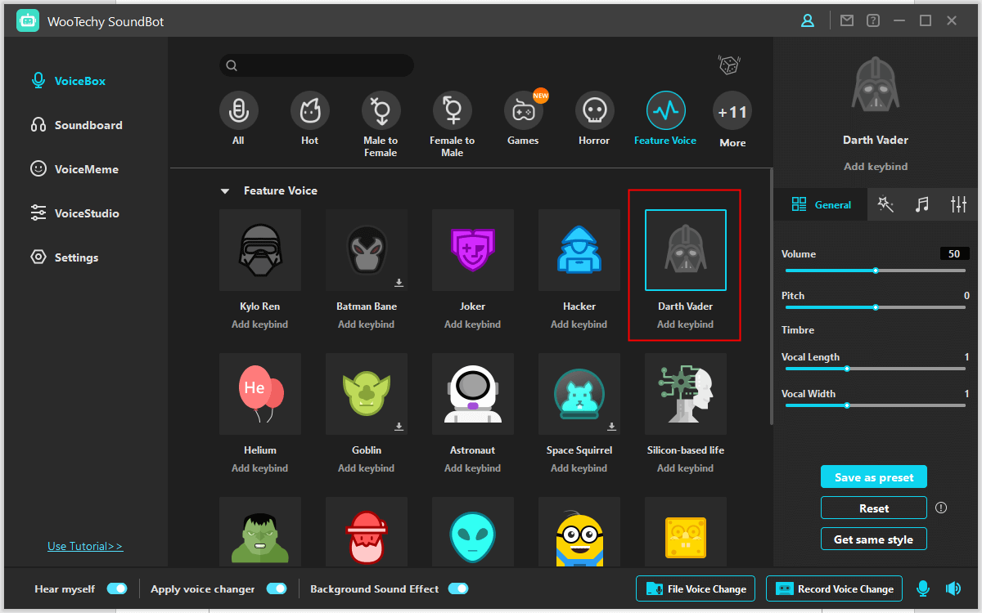Select the Silicon-based life voice
982x613 pixels.
[x=686, y=394]
